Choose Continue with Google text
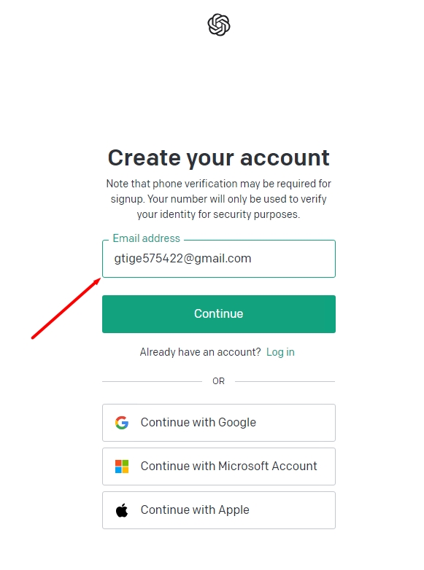 pyautogui.click(x=198, y=423)
